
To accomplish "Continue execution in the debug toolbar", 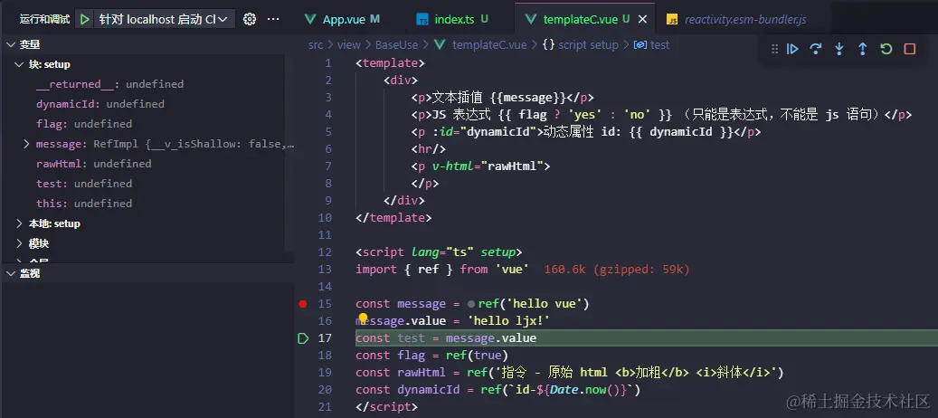I will click(x=792, y=49).
